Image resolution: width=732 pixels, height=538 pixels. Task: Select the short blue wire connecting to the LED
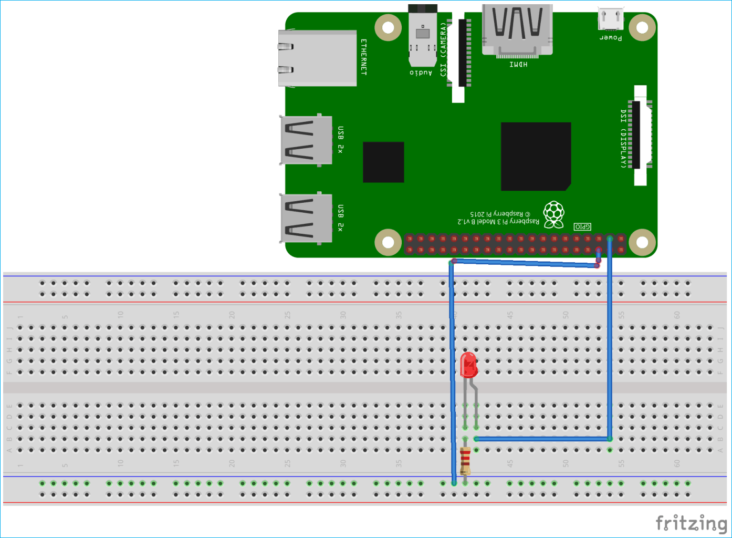pos(541,438)
